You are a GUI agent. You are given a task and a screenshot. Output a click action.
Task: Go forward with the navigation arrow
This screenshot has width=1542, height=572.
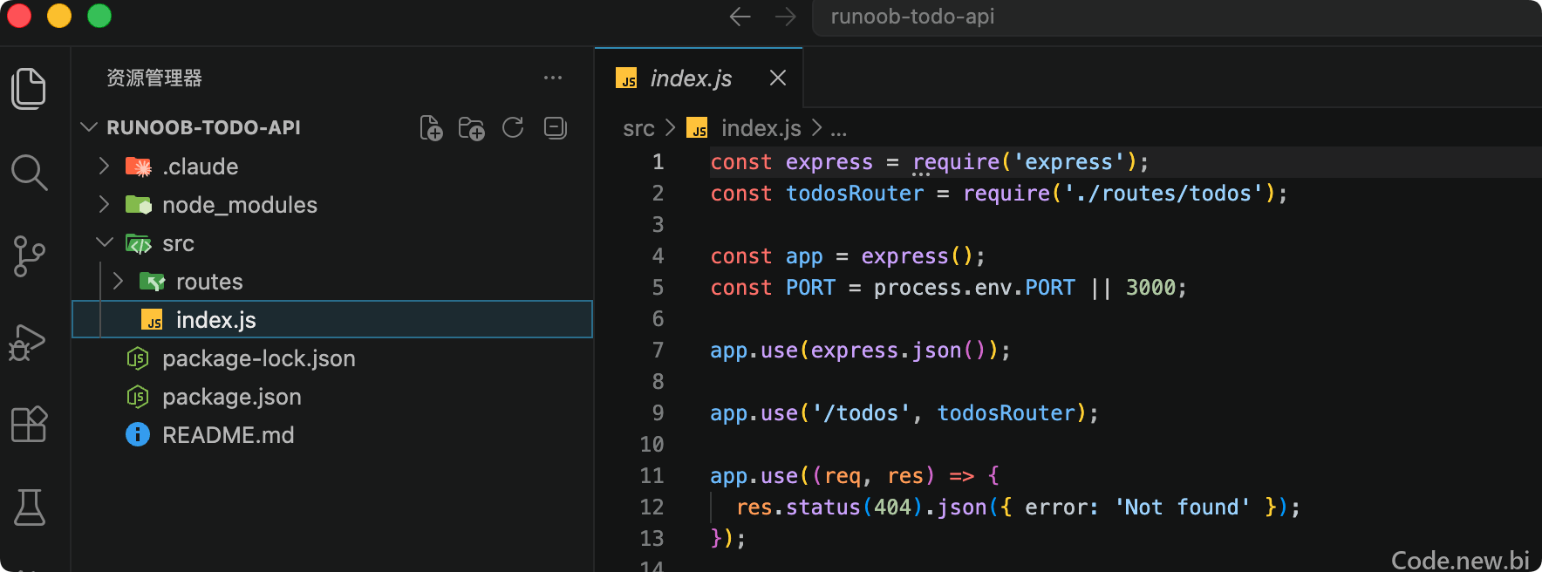coord(785,17)
